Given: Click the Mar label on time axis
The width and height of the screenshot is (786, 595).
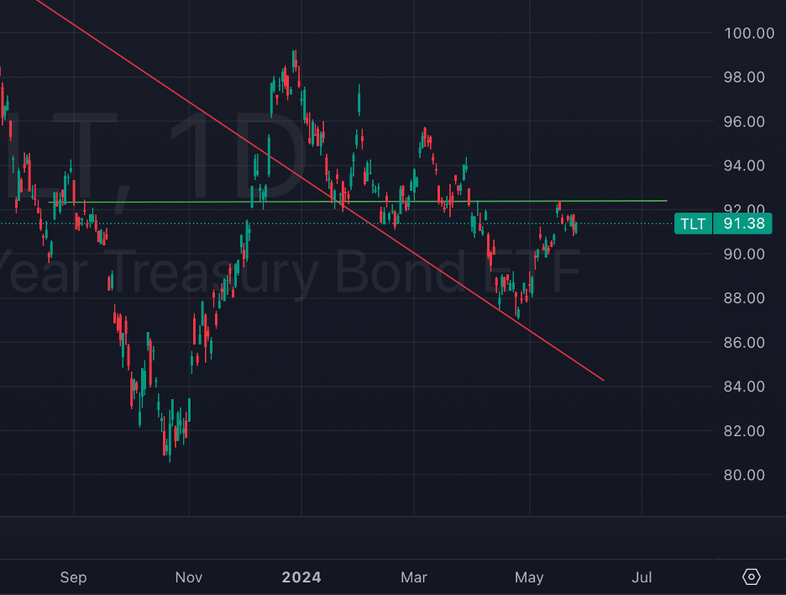Looking at the screenshot, I should [414, 577].
